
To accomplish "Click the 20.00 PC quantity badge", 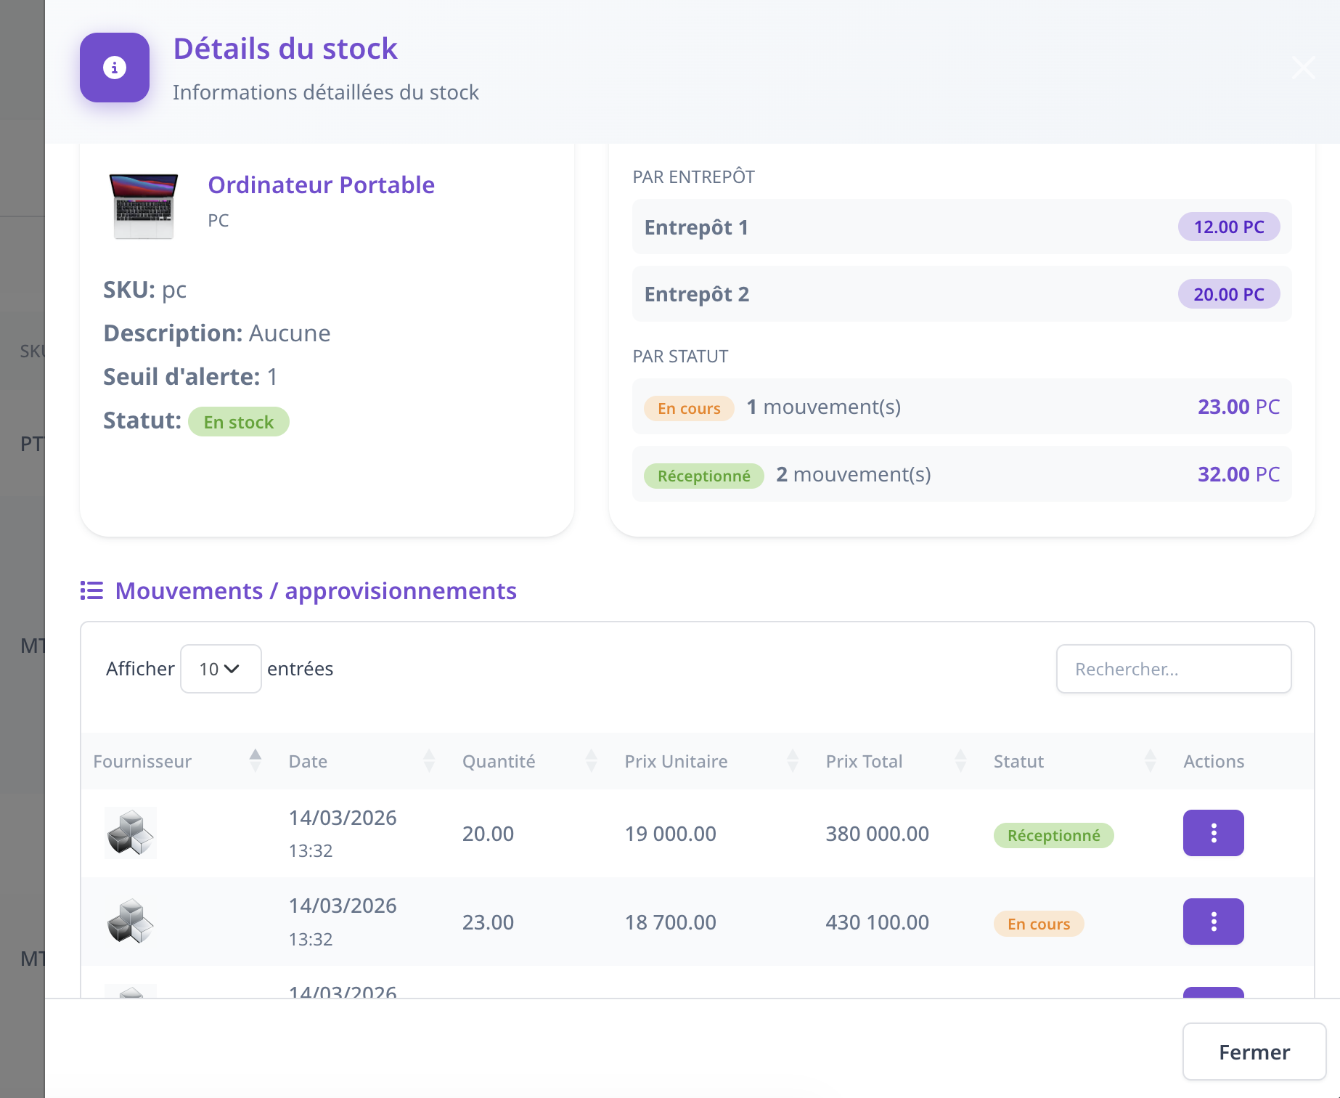I will pyautogui.click(x=1229, y=294).
